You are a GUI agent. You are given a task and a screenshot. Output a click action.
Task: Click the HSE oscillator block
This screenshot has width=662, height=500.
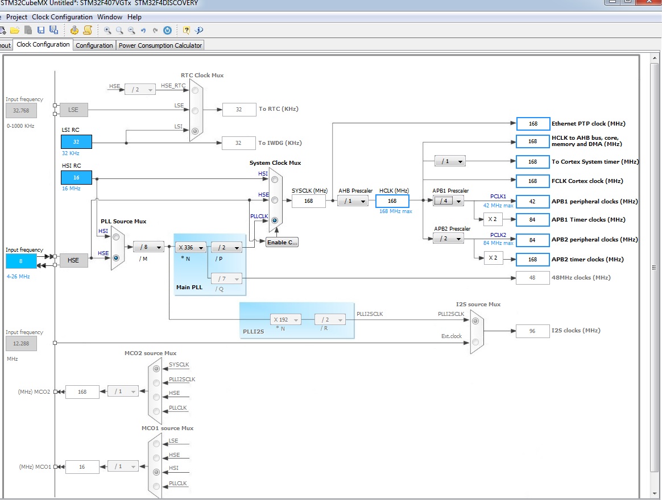click(x=73, y=260)
